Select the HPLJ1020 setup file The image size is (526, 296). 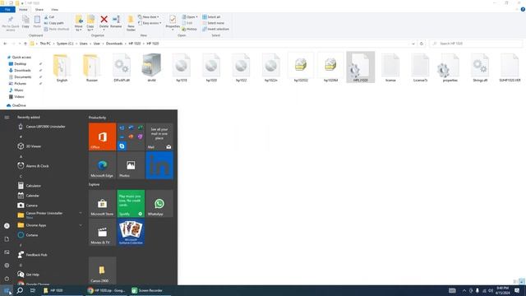tap(361, 67)
